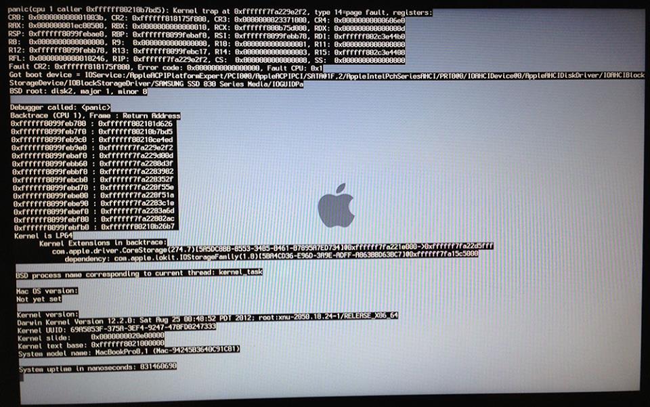
Task: Click the backtrace return address ending in '3a6d'
Action: coord(137,211)
